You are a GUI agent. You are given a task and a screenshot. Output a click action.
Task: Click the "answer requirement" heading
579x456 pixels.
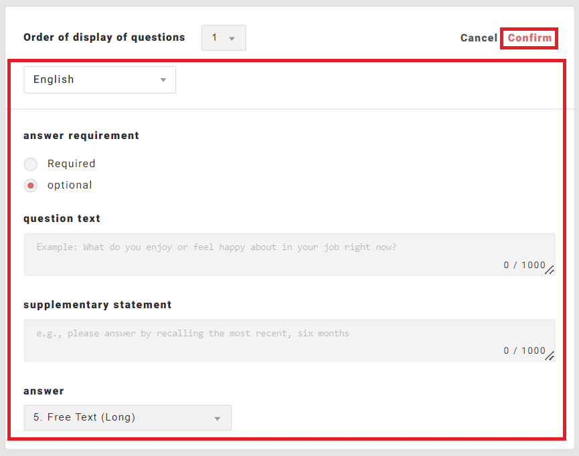[x=81, y=136]
